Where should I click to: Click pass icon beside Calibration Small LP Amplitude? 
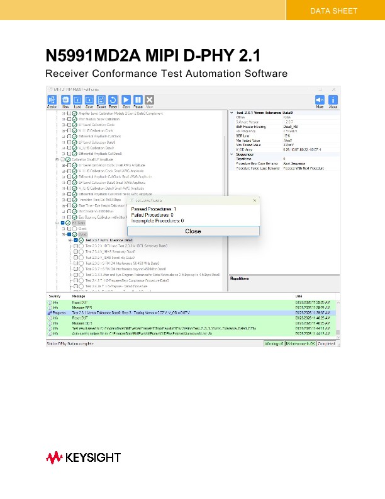coord(68,159)
